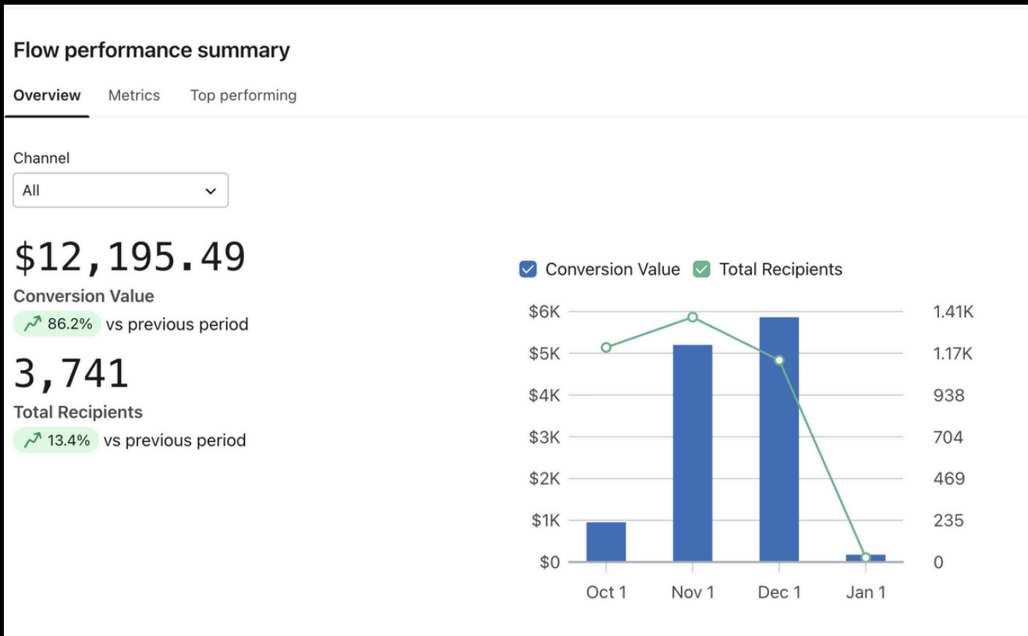The height and width of the screenshot is (636, 1028).
Task: Click the 3,741 total recipients figure
Action: coord(71,373)
